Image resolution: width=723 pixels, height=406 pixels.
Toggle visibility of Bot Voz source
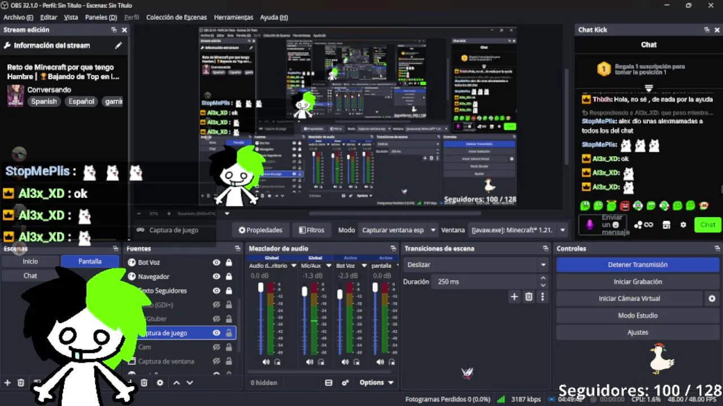click(x=216, y=262)
